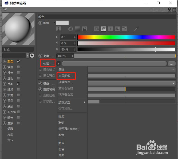Click the material preview sphere thumbnail
This screenshot has height=159, width=178.
point(18,29)
